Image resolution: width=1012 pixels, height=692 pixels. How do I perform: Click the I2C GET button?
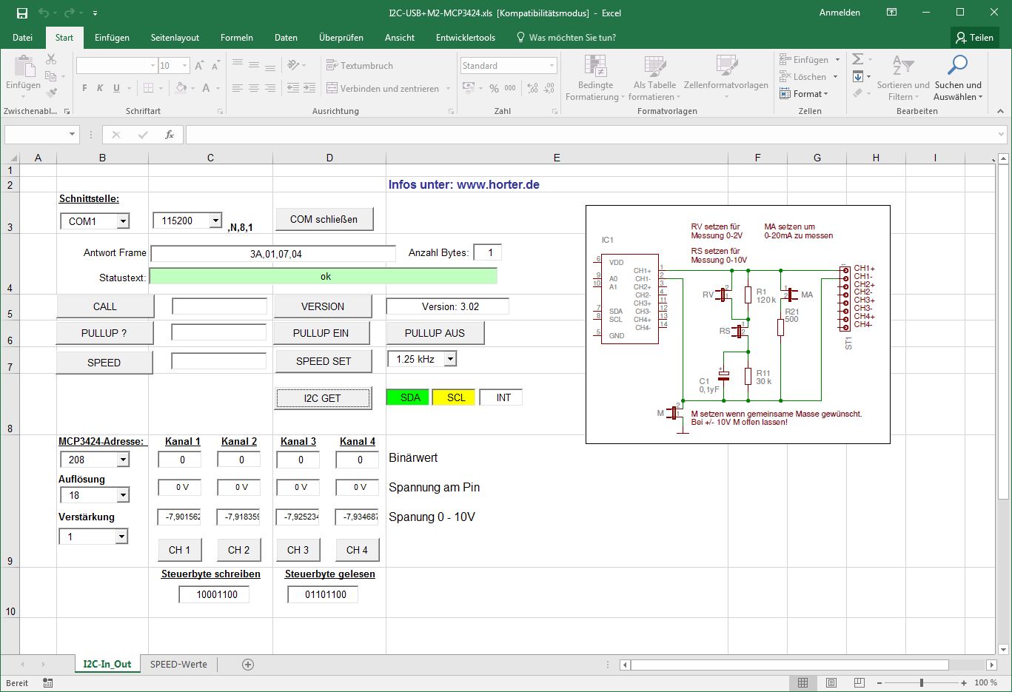click(x=323, y=398)
